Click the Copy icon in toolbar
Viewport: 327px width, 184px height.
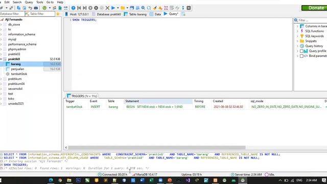pos(18,8)
